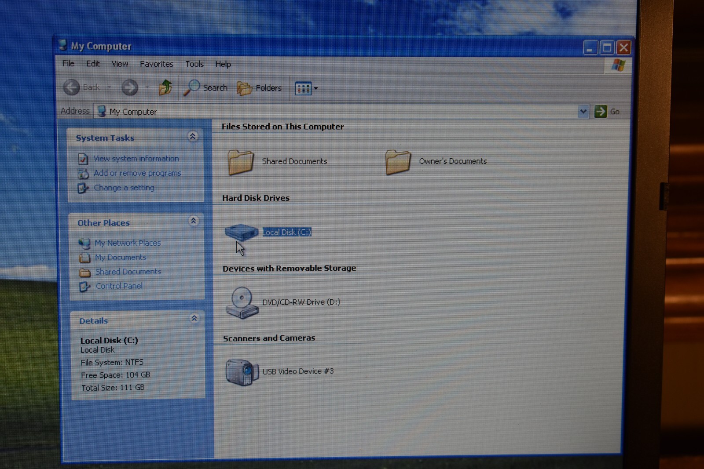Go up one folder level
This screenshot has width=704, height=469.
(165, 87)
